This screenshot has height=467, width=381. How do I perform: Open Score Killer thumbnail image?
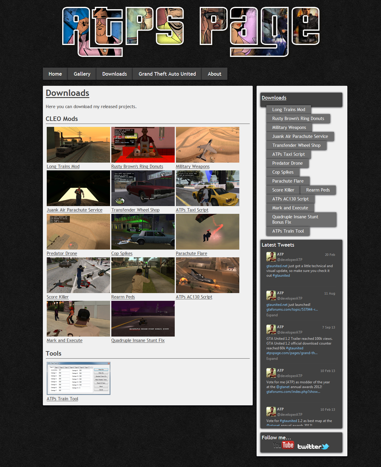78,275
